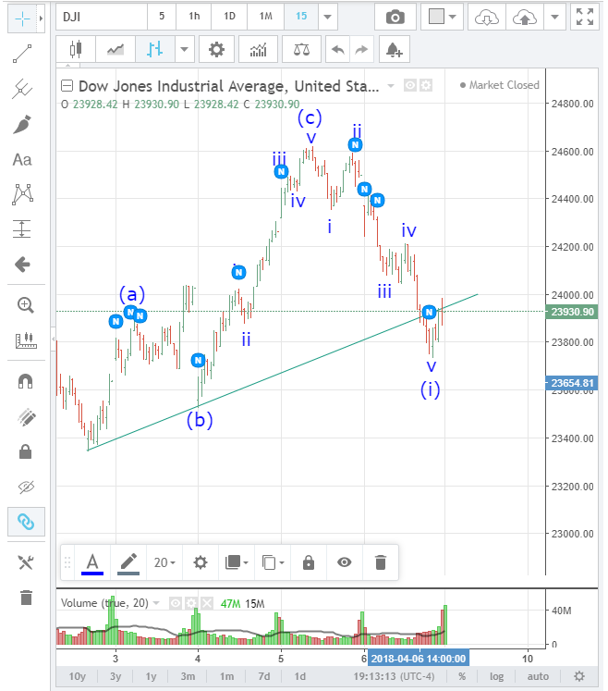Select the crosshair cursor tool
Image resolution: width=608 pixels, height=691 pixels.
pos(22,19)
